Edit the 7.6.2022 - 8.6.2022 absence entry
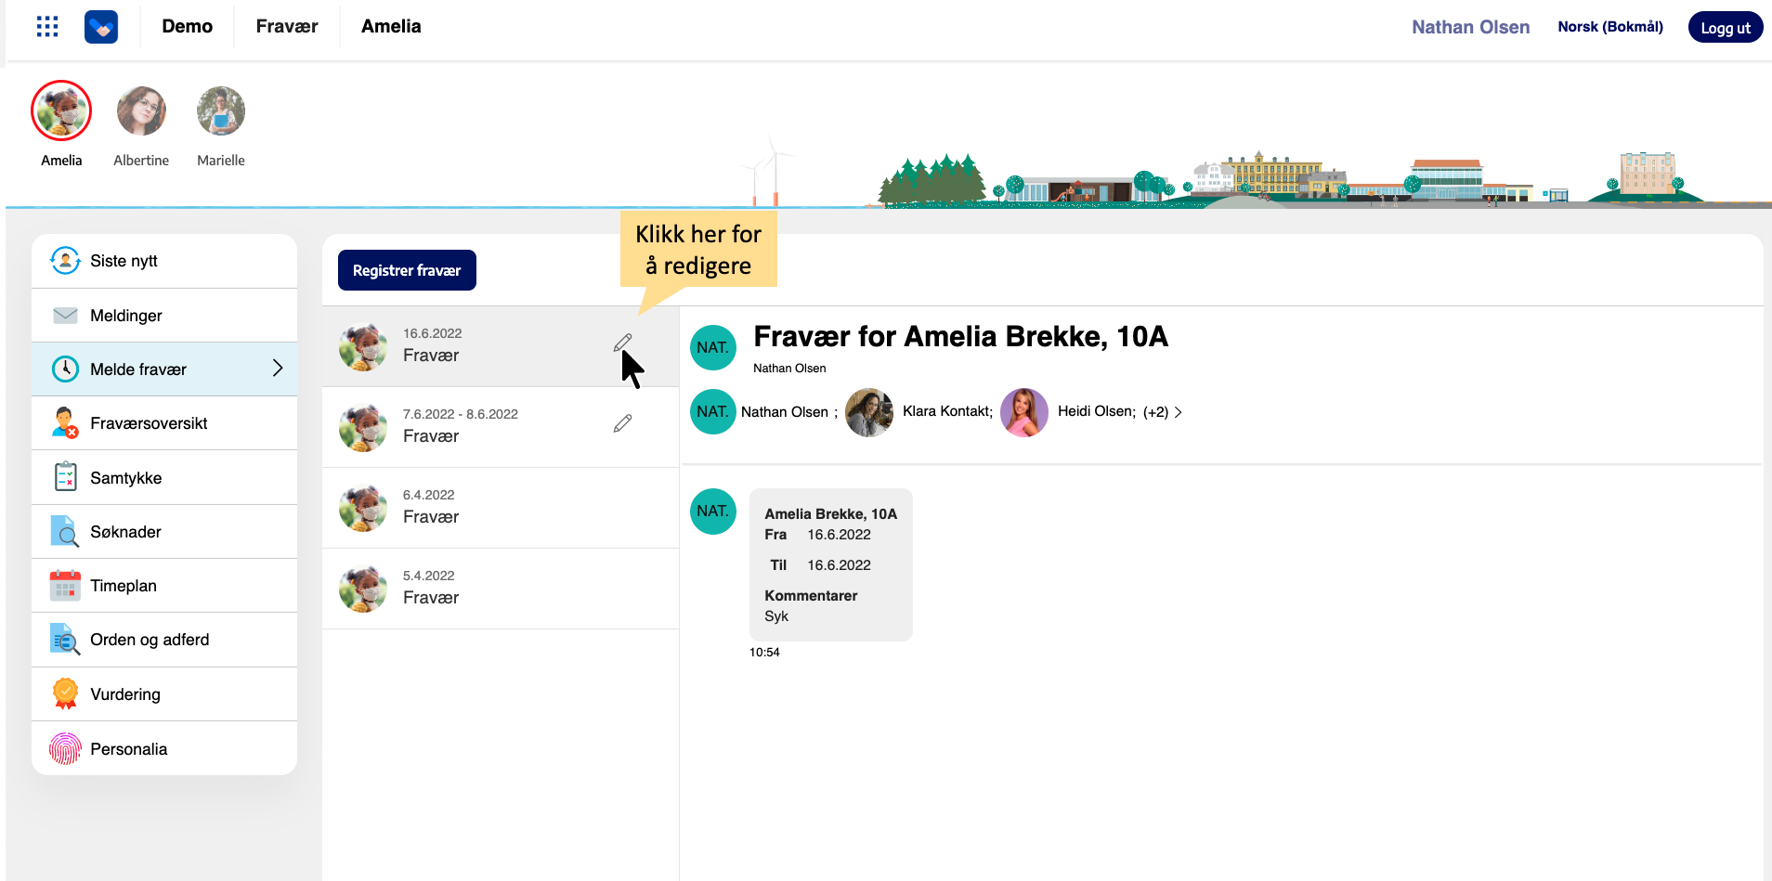Screen dimensions: 1772x881 pyautogui.click(x=622, y=423)
